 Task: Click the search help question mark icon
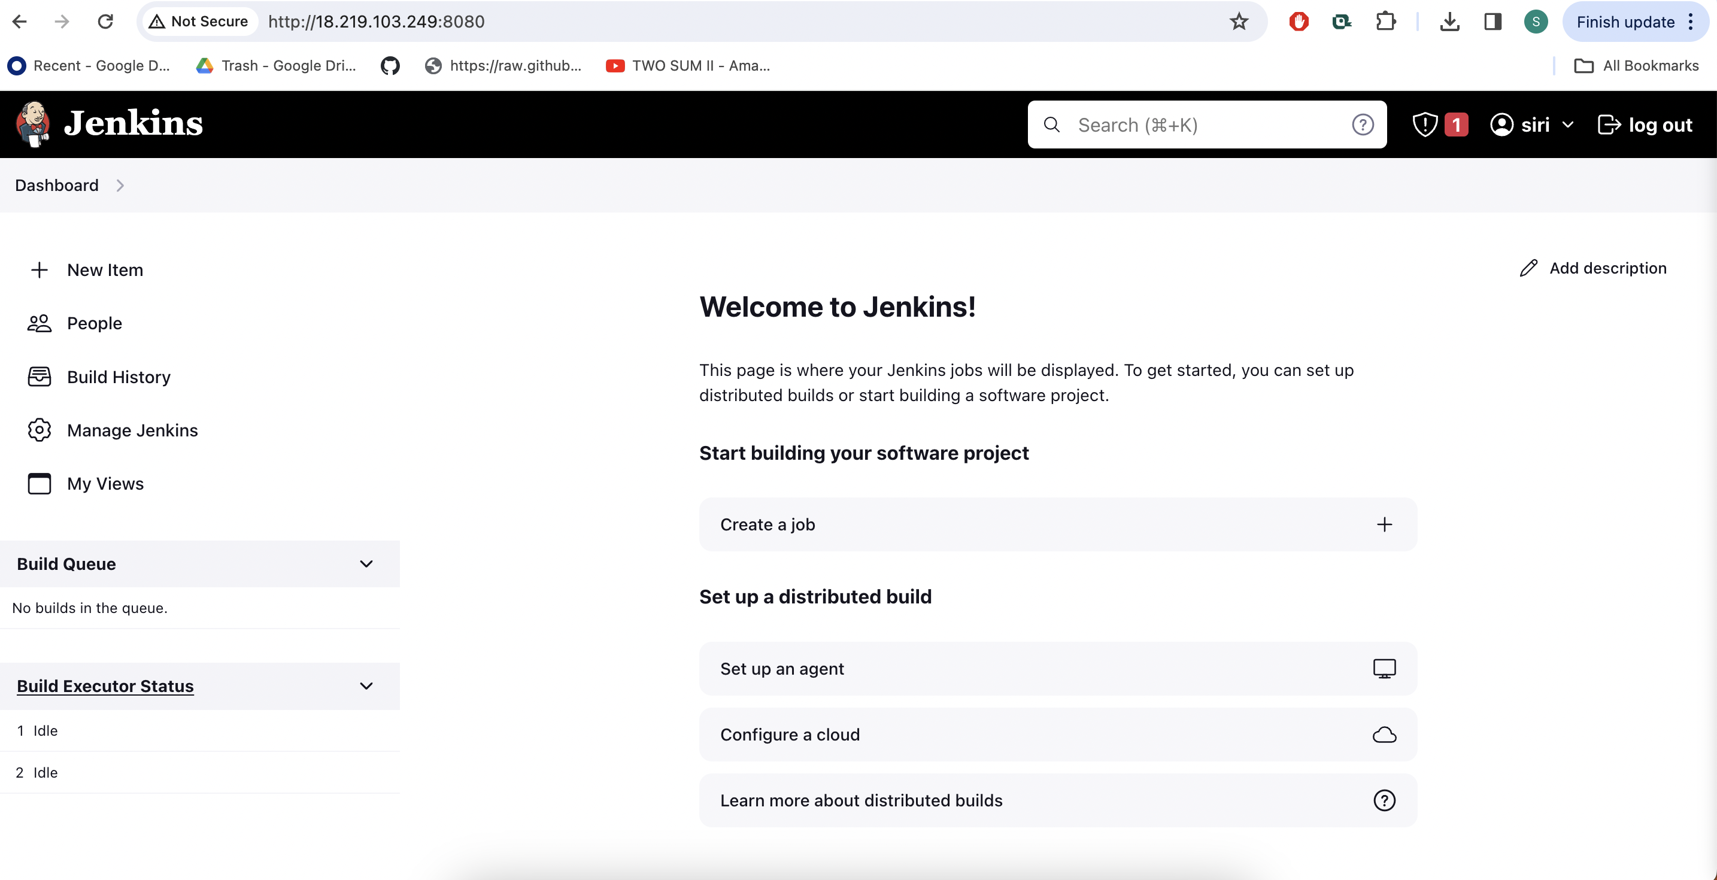1363,125
